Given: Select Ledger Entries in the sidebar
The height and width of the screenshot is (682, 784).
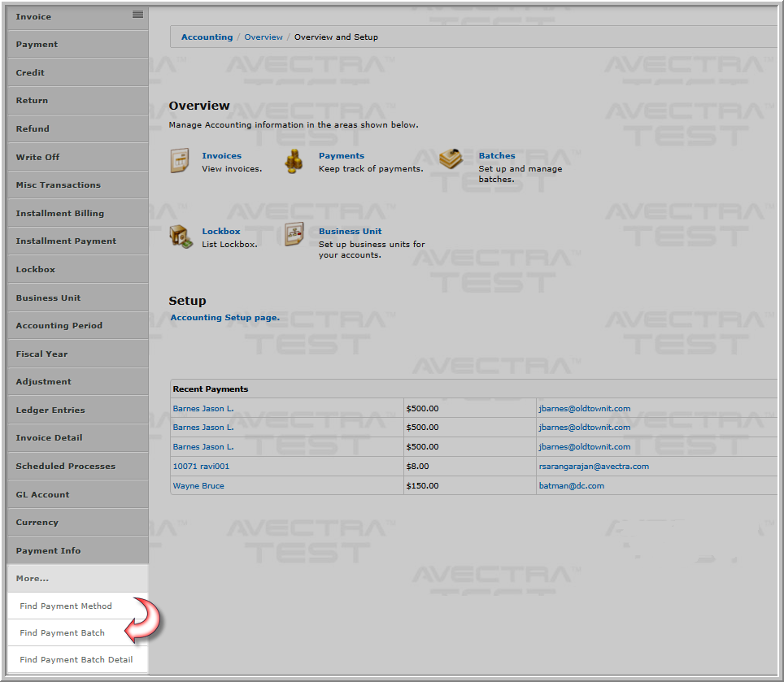Looking at the screenshot, I should pyautogui.click(x=78, y=411).
